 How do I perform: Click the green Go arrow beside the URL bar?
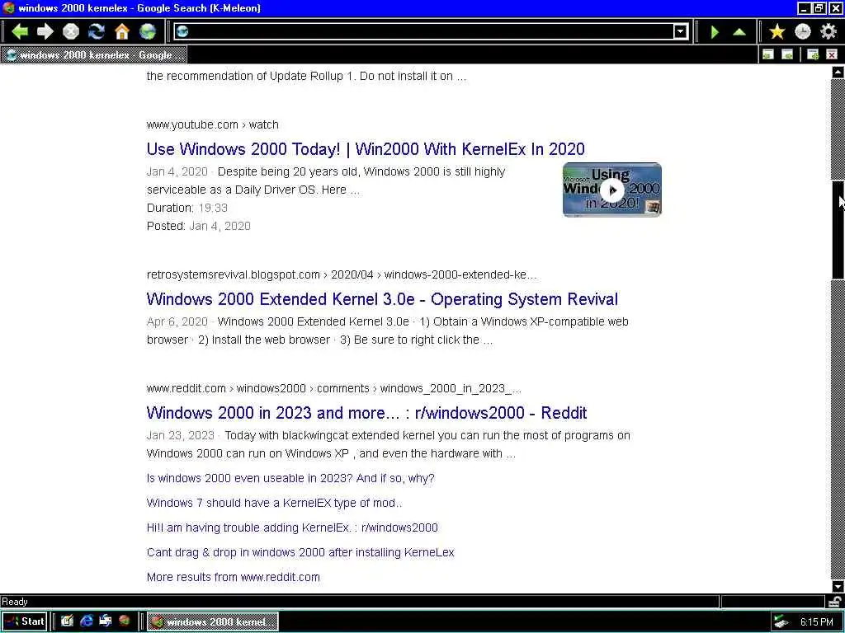coord(715,32)
